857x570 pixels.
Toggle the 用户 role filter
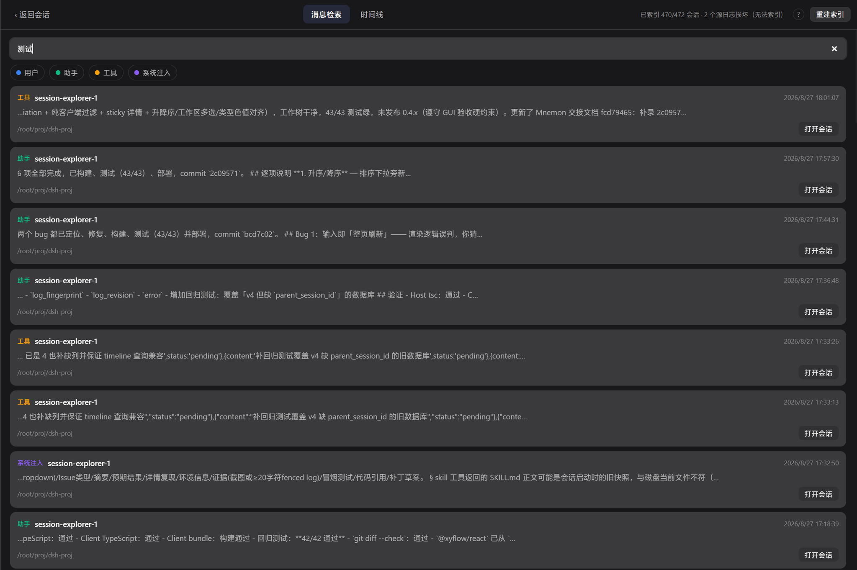27,73
